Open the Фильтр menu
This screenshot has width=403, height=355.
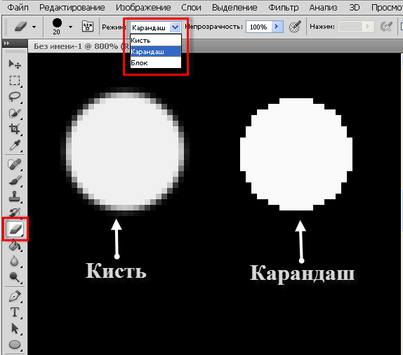[284, 8]
